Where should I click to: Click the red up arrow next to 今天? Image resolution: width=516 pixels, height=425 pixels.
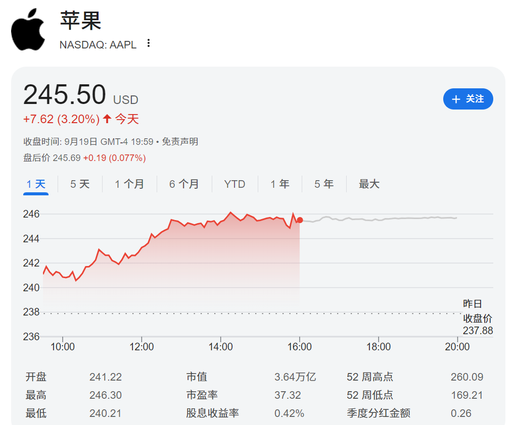107,119
